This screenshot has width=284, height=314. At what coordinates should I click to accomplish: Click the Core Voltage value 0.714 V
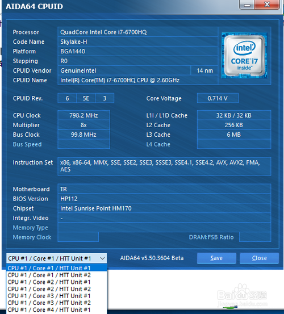(218, 98)
